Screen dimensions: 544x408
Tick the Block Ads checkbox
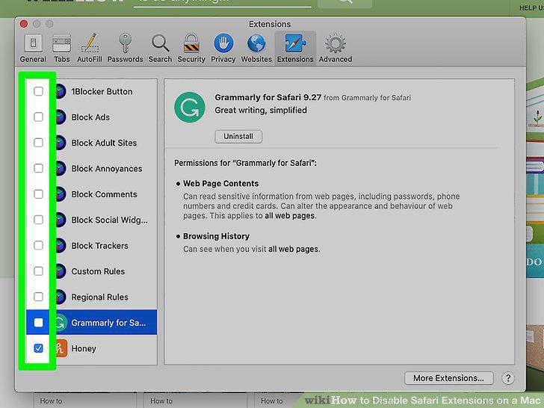39,117
